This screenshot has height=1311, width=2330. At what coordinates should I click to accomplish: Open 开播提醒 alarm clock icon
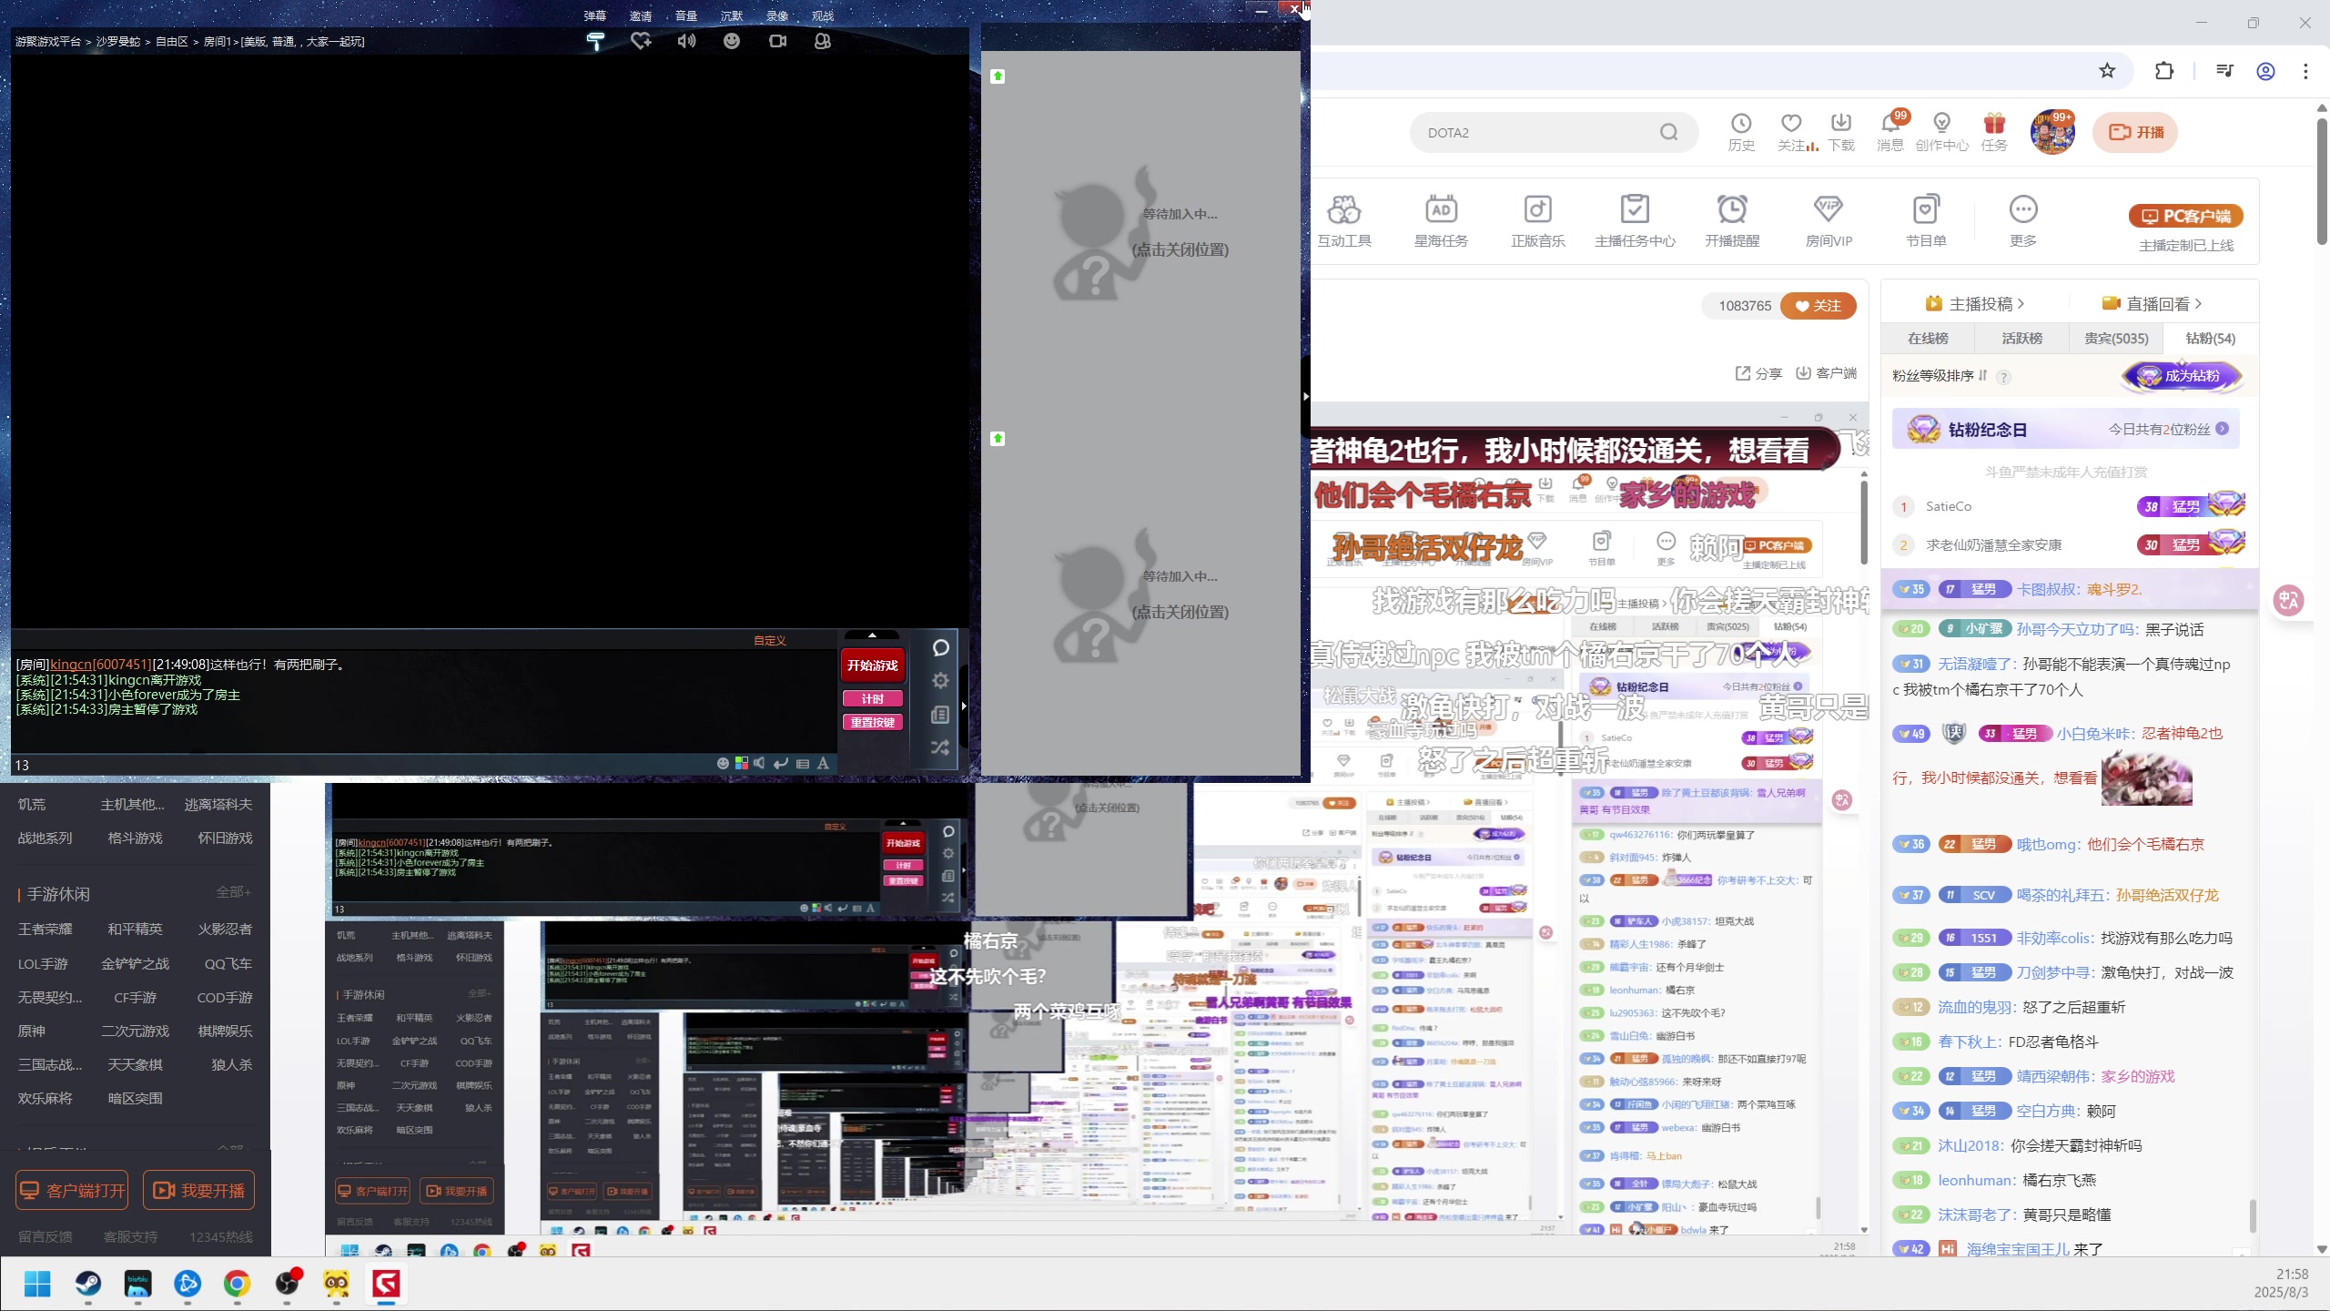pyautogui.click(x=1732, y=221)
